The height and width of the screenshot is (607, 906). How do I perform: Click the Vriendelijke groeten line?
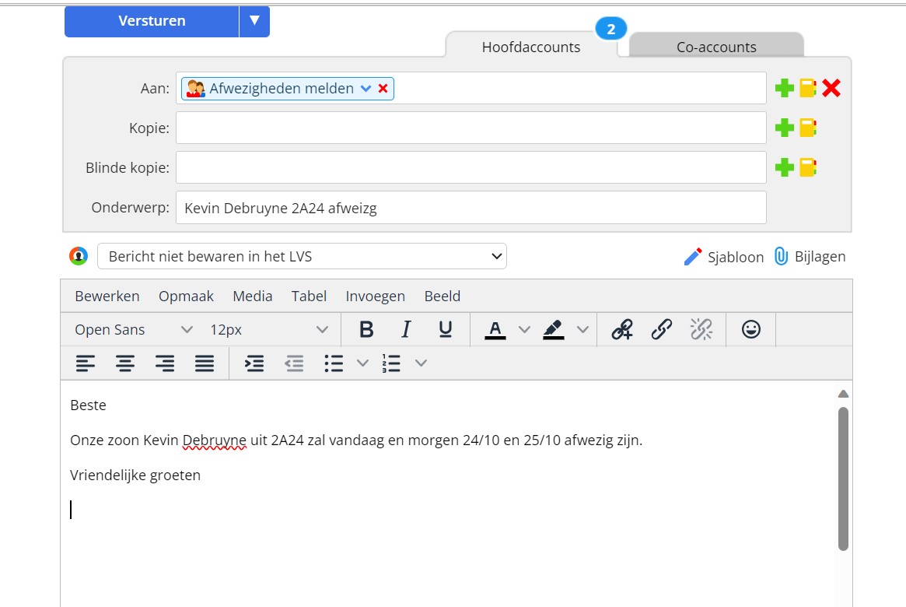(x=135, y=475)
